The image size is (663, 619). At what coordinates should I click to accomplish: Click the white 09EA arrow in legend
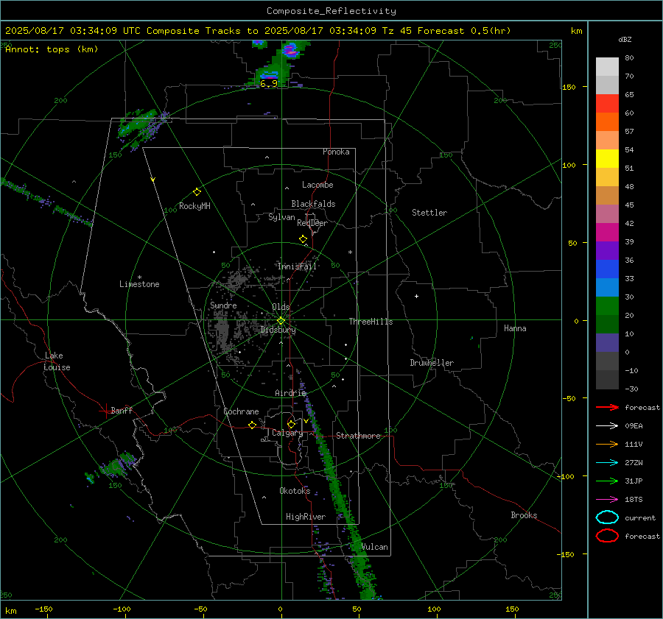(607, 425)
